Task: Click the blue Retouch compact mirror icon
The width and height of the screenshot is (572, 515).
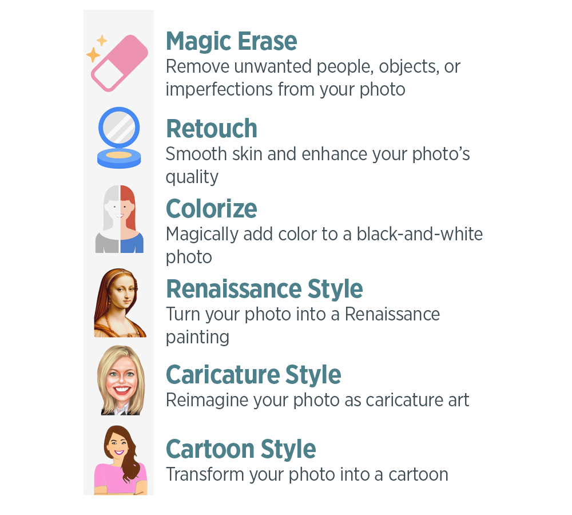Action: (119, 138)
